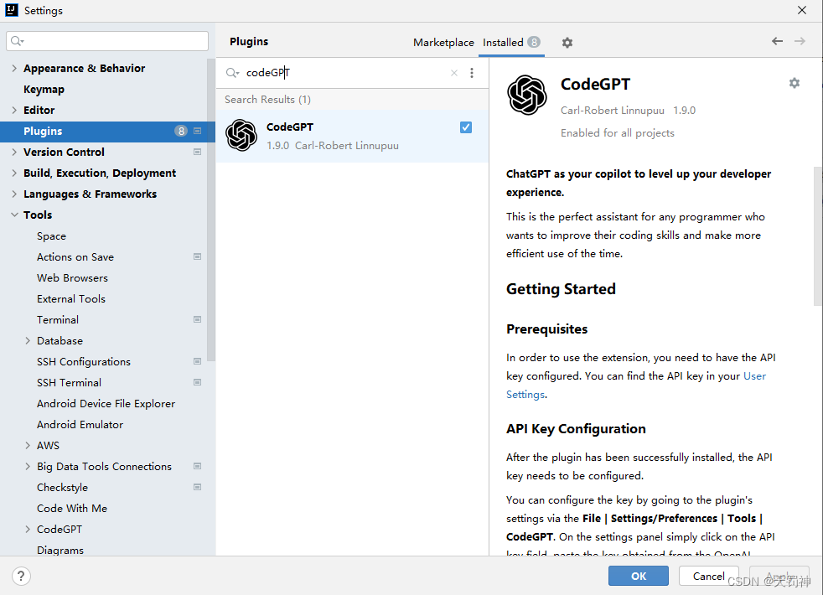Click the plugins gear settings icon
Viewport: 823px width, 595px height.
[x=567, y=43]
